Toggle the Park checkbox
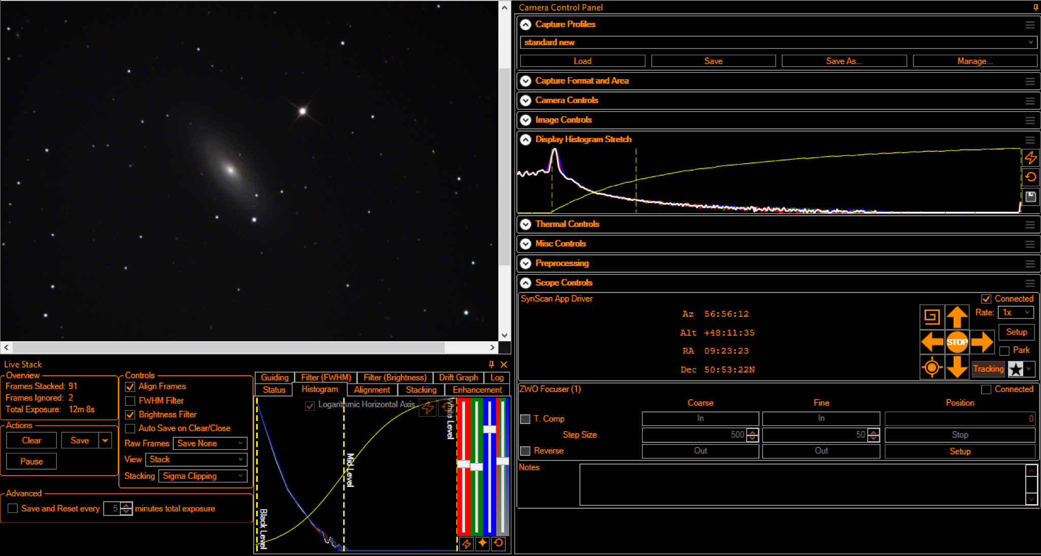Image resolution: width=1041 pixels, height=556 pixels. click(1004, 351)
